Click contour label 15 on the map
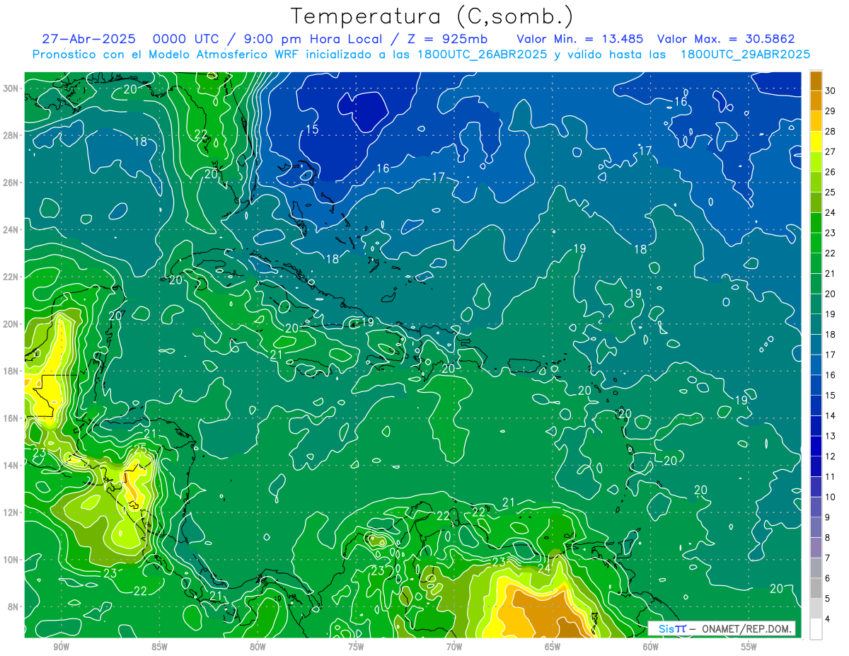The image size is (849, 656). click(313, 130)
